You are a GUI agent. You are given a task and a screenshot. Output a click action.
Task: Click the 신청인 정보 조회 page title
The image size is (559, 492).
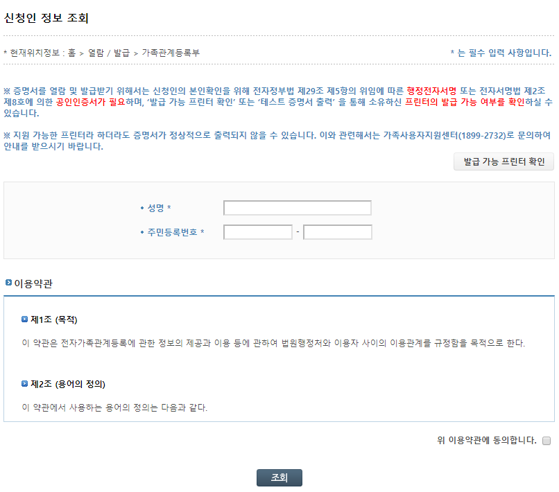point(46,18)
